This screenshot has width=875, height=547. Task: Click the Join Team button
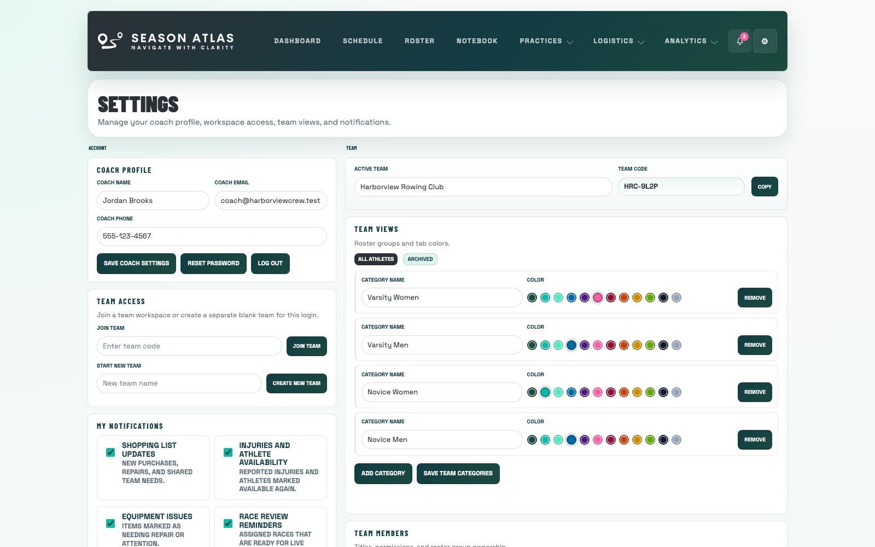click(307, 346)
